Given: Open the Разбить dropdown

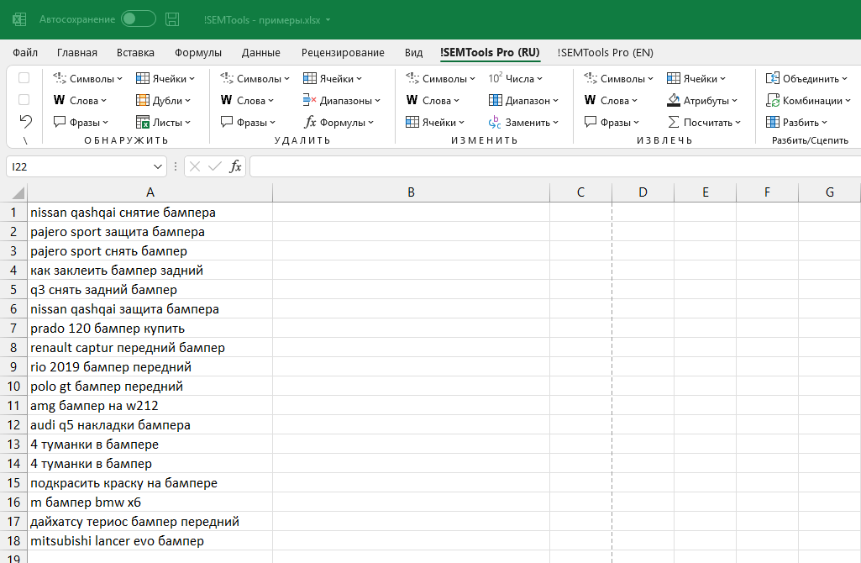Looking at the screenshot, I should tap(797, 123).
